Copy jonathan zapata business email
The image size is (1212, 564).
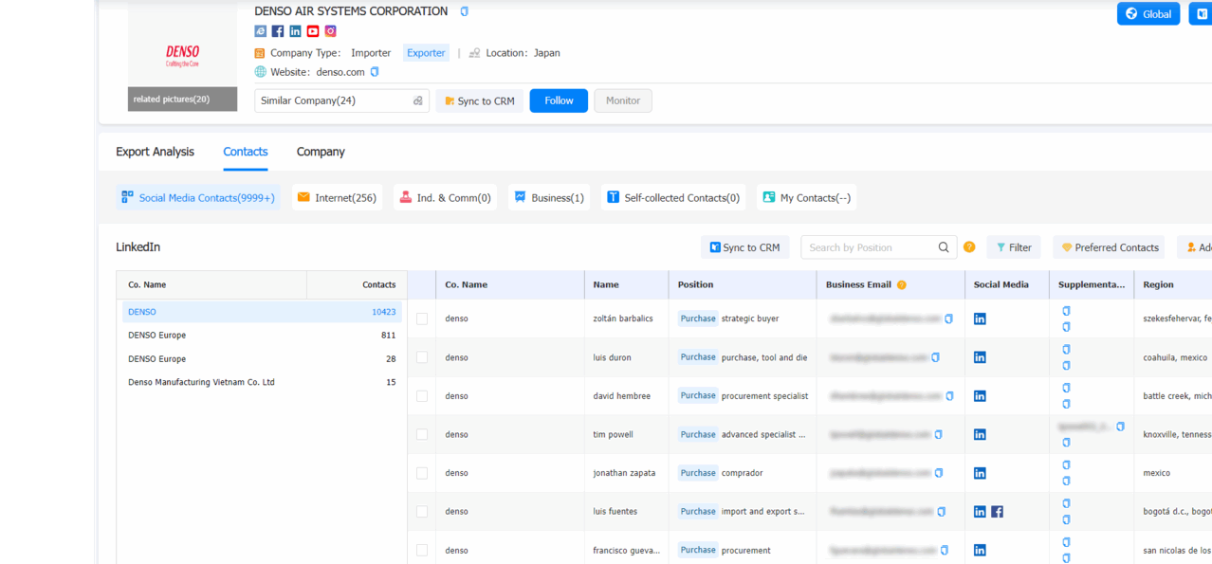[x=938, y=473]
